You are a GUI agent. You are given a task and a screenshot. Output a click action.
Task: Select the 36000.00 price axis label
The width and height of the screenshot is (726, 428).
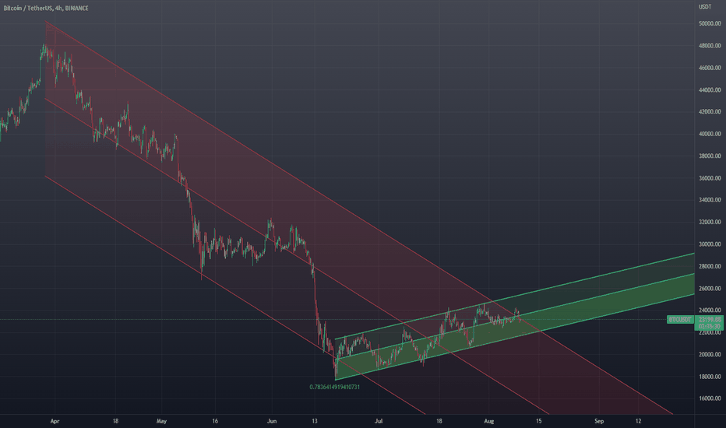pyautogui.click(x=710, y=178)
